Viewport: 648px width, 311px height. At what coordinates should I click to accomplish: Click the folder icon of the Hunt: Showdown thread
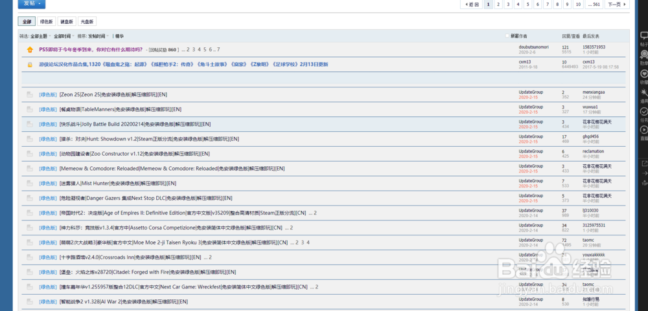[30, 139]
